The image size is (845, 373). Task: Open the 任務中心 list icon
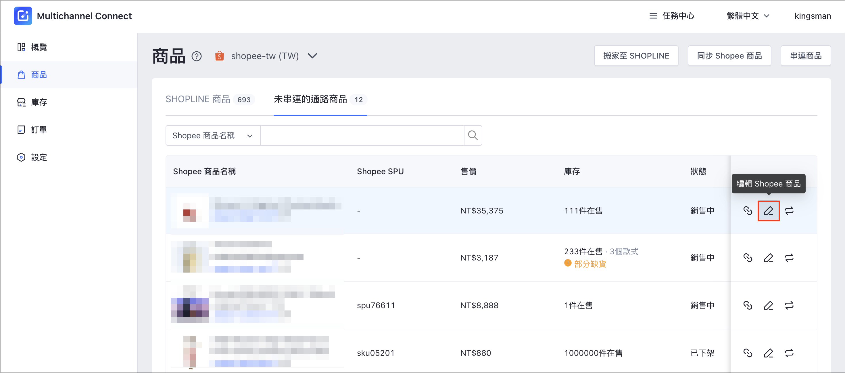click(x=653, y=16)
